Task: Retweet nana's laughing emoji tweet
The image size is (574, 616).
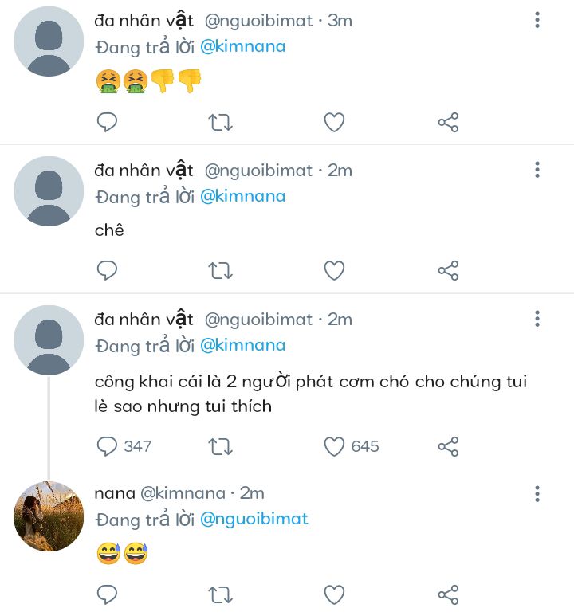Action: [220, 594]
